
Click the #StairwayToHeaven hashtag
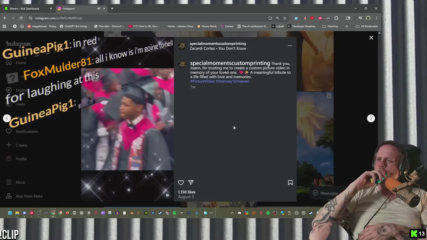pos(233,81)
